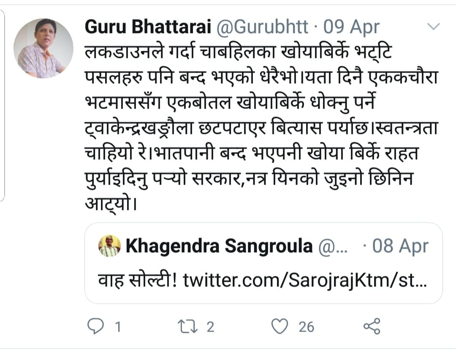Click the reply count showing 1

(118, 327)
